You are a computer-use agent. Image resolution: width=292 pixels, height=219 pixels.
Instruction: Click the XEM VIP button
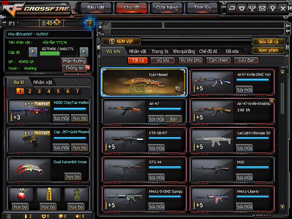pyautogui.click(x=121, y=42)
